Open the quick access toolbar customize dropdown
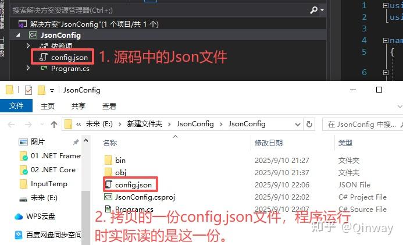 [52, 91]
